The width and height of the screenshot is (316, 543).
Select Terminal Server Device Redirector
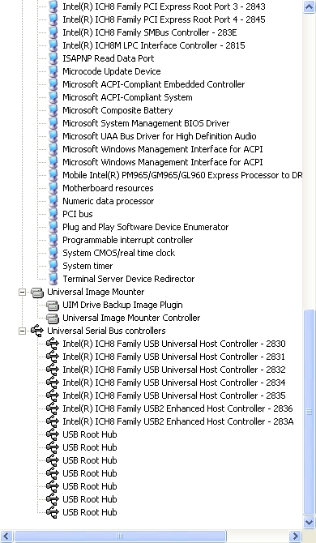coord(128,279)
